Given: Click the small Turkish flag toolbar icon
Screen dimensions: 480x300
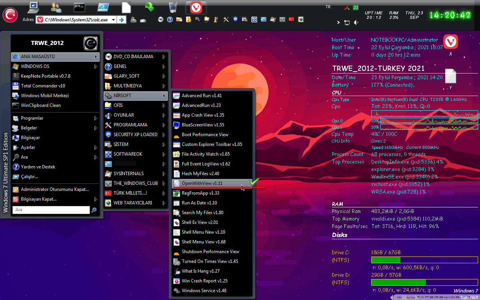Looking at the screenshot, I should pos(291,19).
